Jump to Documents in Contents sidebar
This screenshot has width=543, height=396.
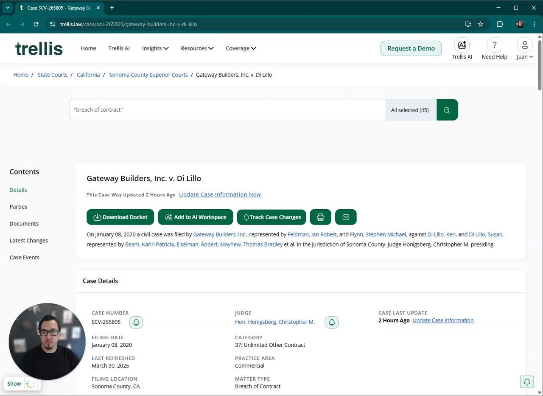tap(24, 224)
